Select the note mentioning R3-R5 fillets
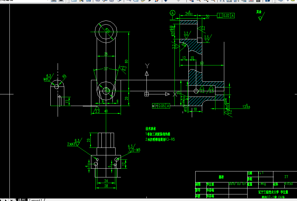The width and height of the screenshot is (297, 201). coord(160,139)
